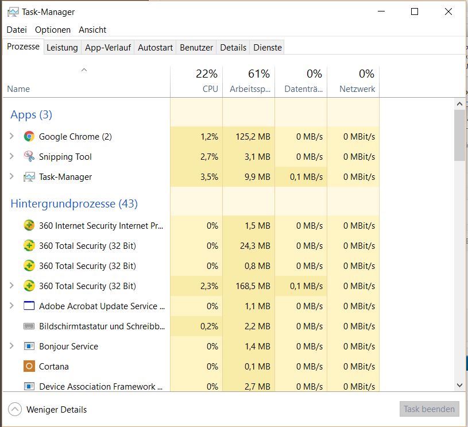468x427 pixels.
Task: Collapse view with Weniger Details
Action: [48, 410]
